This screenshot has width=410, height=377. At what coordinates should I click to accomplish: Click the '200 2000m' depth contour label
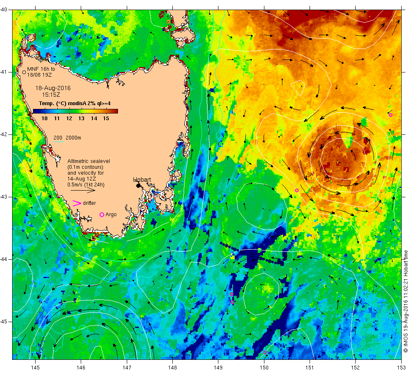67,138
